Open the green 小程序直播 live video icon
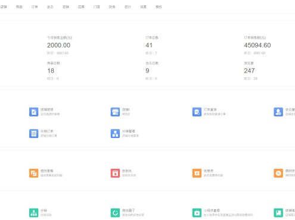The height and width of the screenshot is (220, 295). click(x=197, y=213)
